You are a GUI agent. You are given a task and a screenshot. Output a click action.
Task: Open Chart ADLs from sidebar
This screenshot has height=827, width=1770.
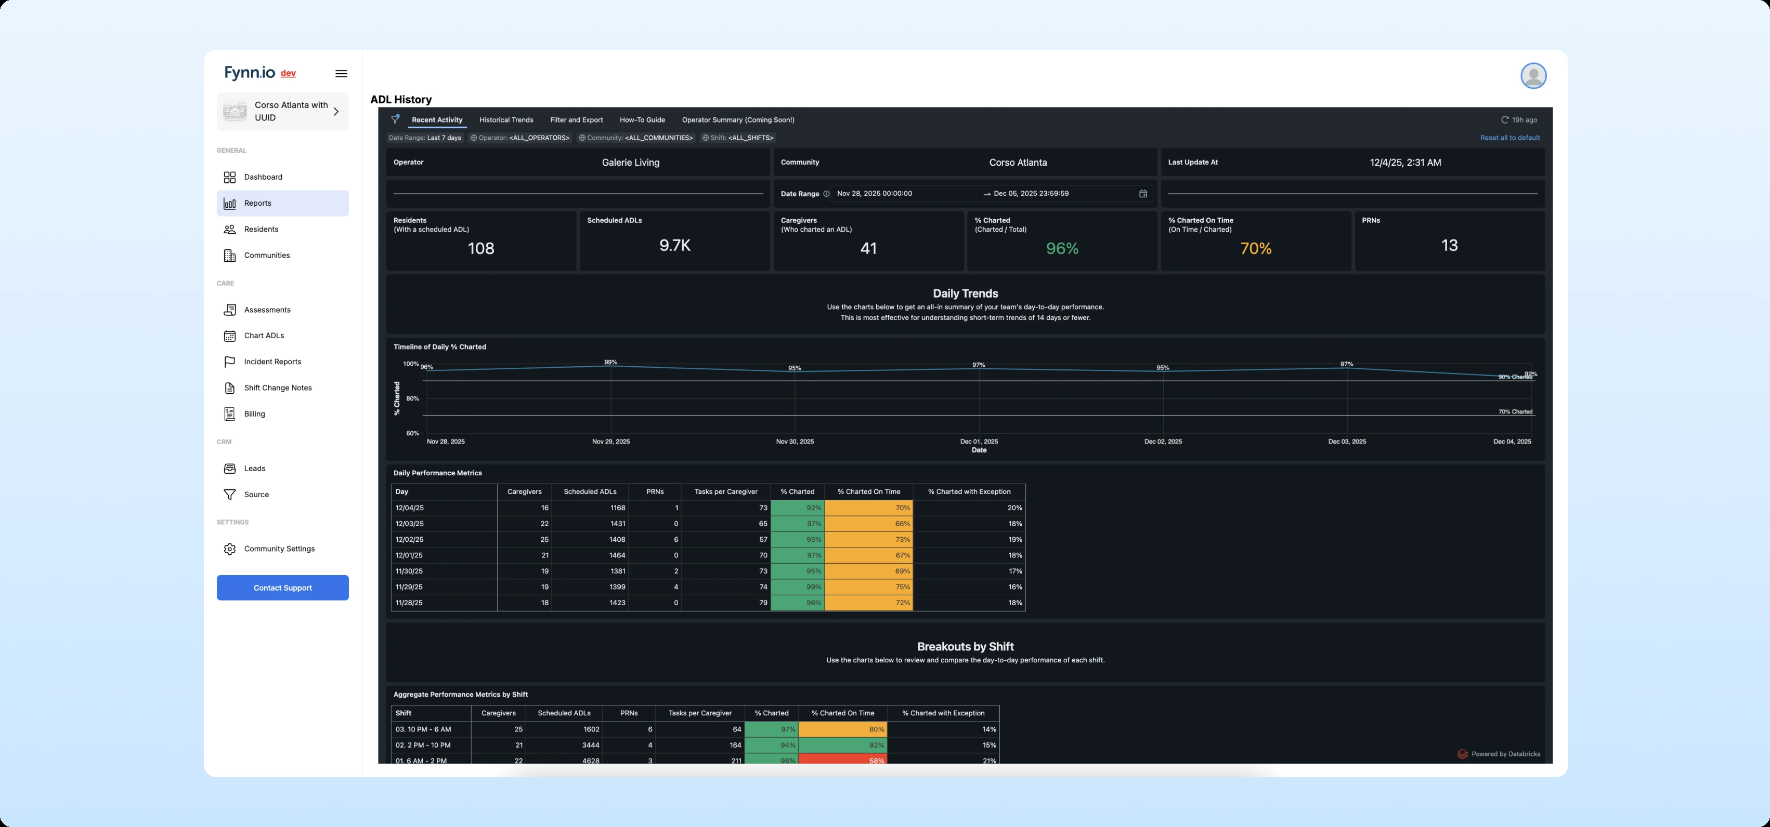(264, 336)
